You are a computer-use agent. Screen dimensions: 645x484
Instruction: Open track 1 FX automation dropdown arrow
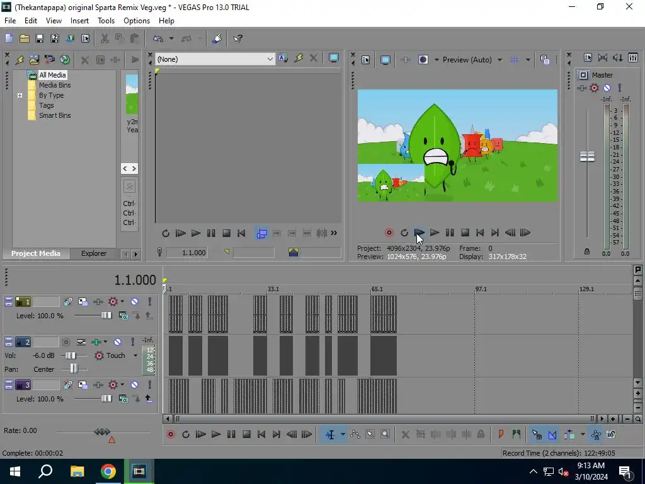coord(122,302)
